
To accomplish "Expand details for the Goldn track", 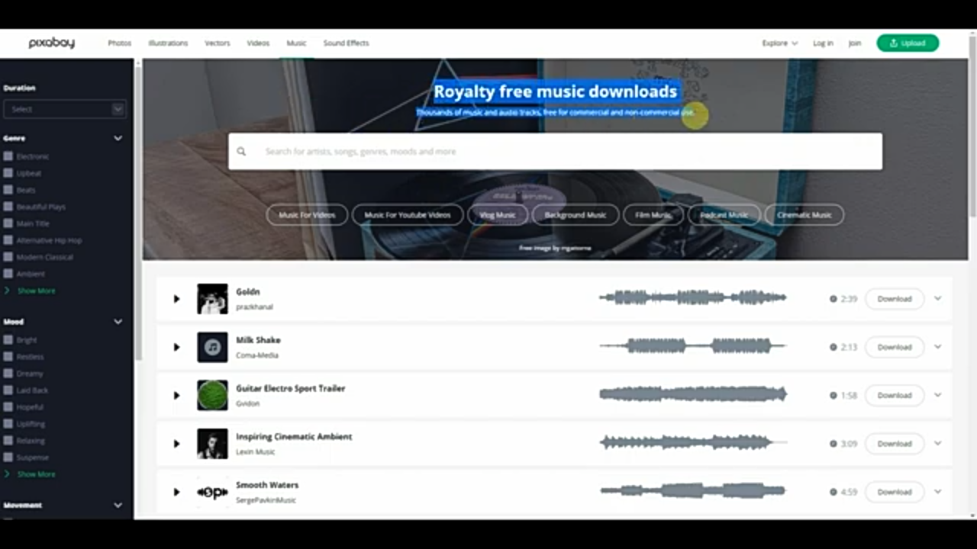I will click(938, 299).
